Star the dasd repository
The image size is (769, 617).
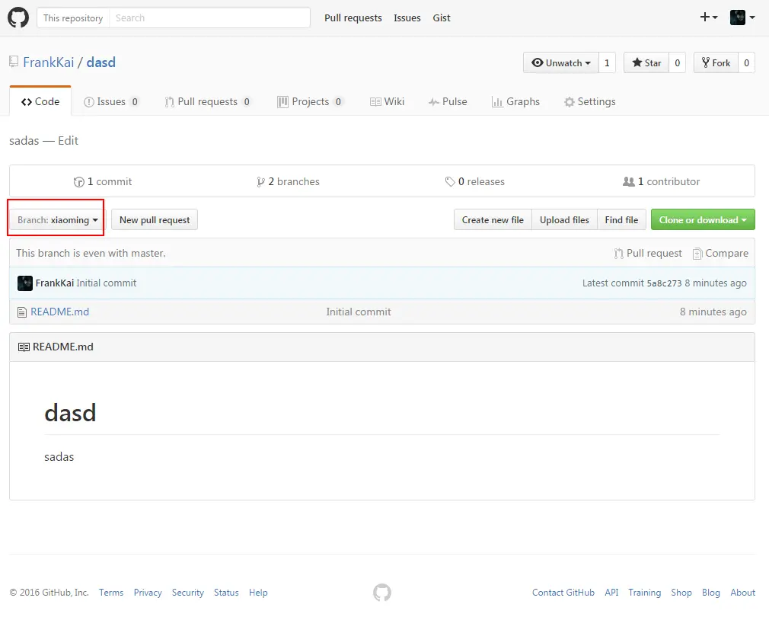point(646,62)
